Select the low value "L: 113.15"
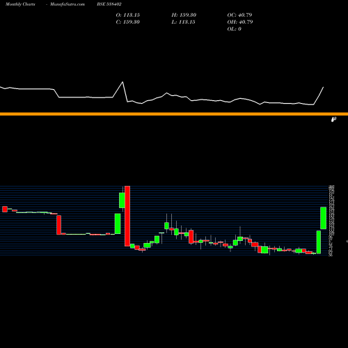This screenshot has width=348, height=348. pos(183,22)
